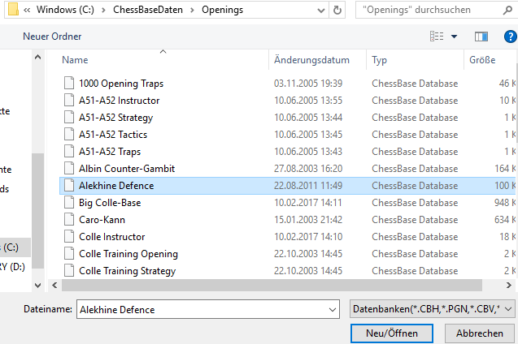Select the file named Big Colle-Base
This screenshot has height=344, width=518.
point(110,203)
